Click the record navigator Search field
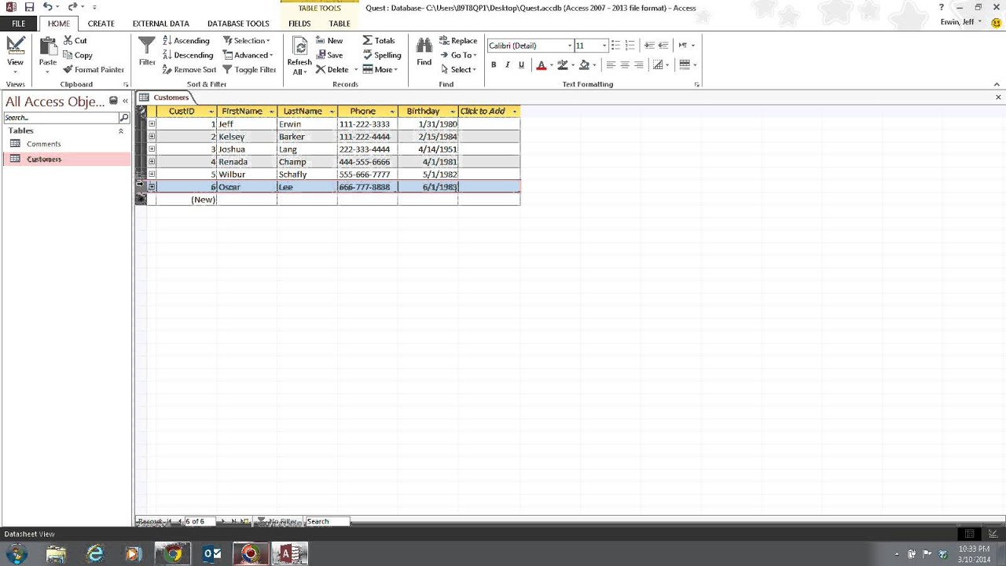 [327, 521]
